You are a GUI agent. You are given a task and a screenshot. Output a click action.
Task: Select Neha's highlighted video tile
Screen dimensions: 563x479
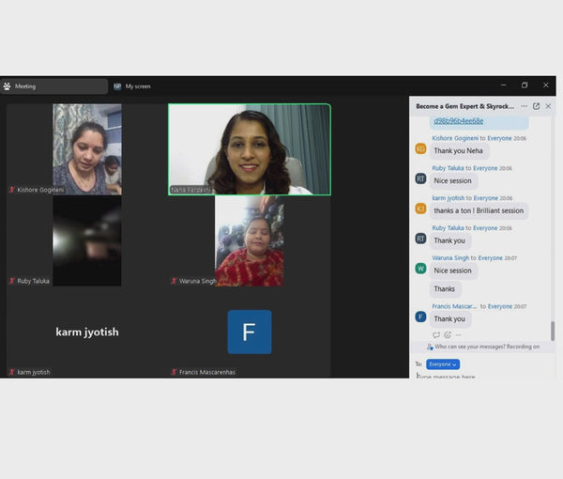pyautogui.click(x=250, y=149)
